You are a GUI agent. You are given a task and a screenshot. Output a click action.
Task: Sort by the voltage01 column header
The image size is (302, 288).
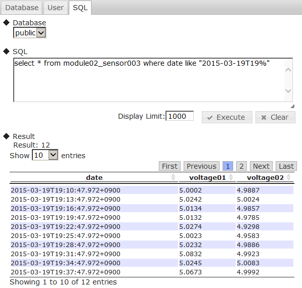point(207,177)
